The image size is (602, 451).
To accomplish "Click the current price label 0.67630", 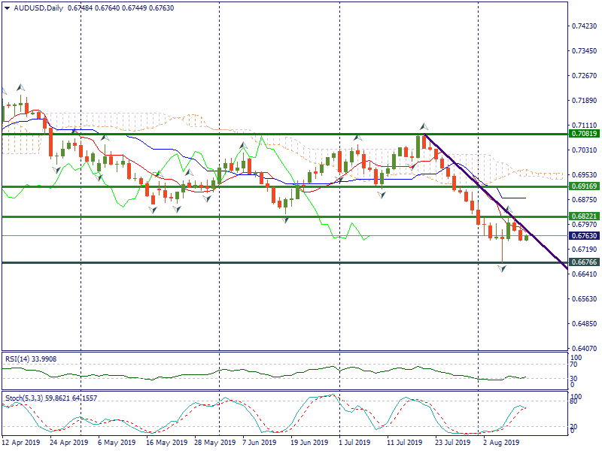I will (584, 235).
